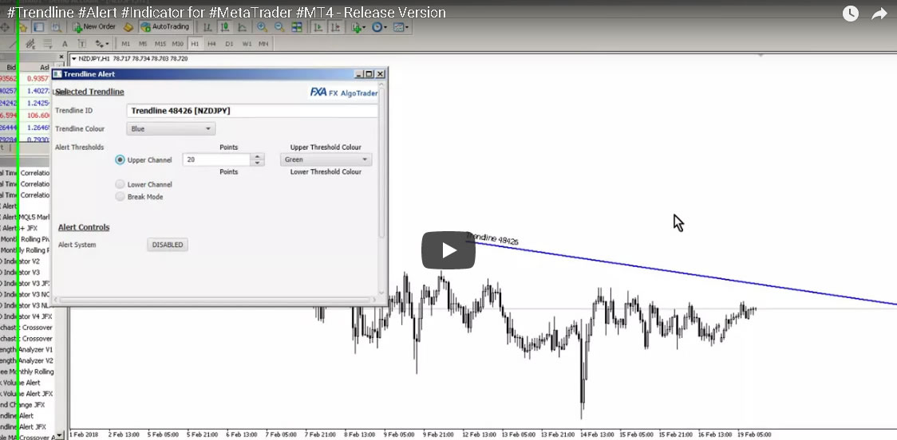Open the periodicity clock dropdown
This screenshot has height=440, width=897.
coord(379,27)
